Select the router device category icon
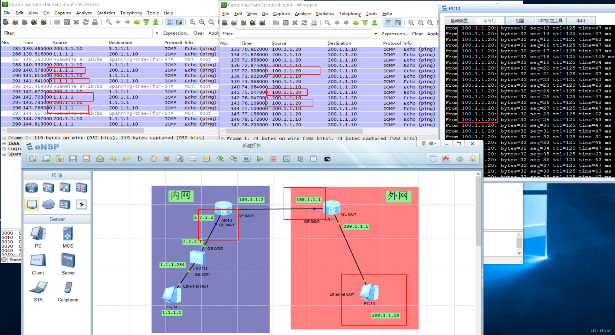The width and height of the screenshot is (615, 335). pyautogui.click(x=32, y=188)
